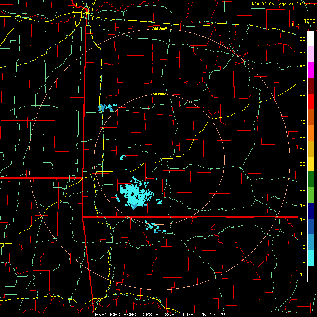This screenshot has height=317, width=317.
Task: Click the black TH threshold swatch
Action: tap(311, 274)
